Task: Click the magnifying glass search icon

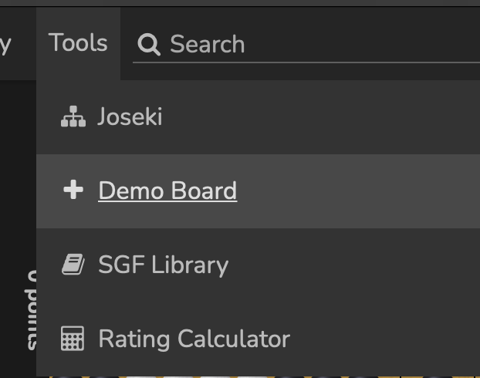Action: click(x=149, y=45)
